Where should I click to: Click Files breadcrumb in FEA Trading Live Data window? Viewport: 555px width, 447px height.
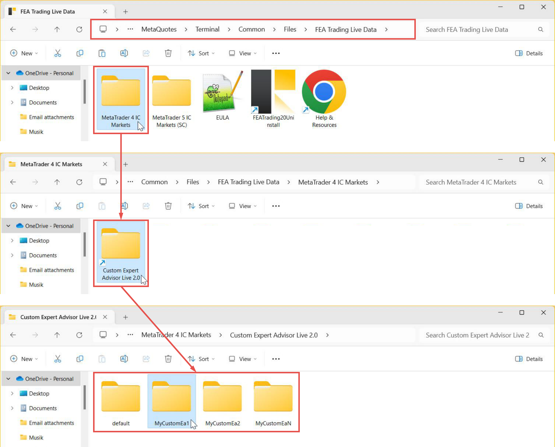(290, 29)
